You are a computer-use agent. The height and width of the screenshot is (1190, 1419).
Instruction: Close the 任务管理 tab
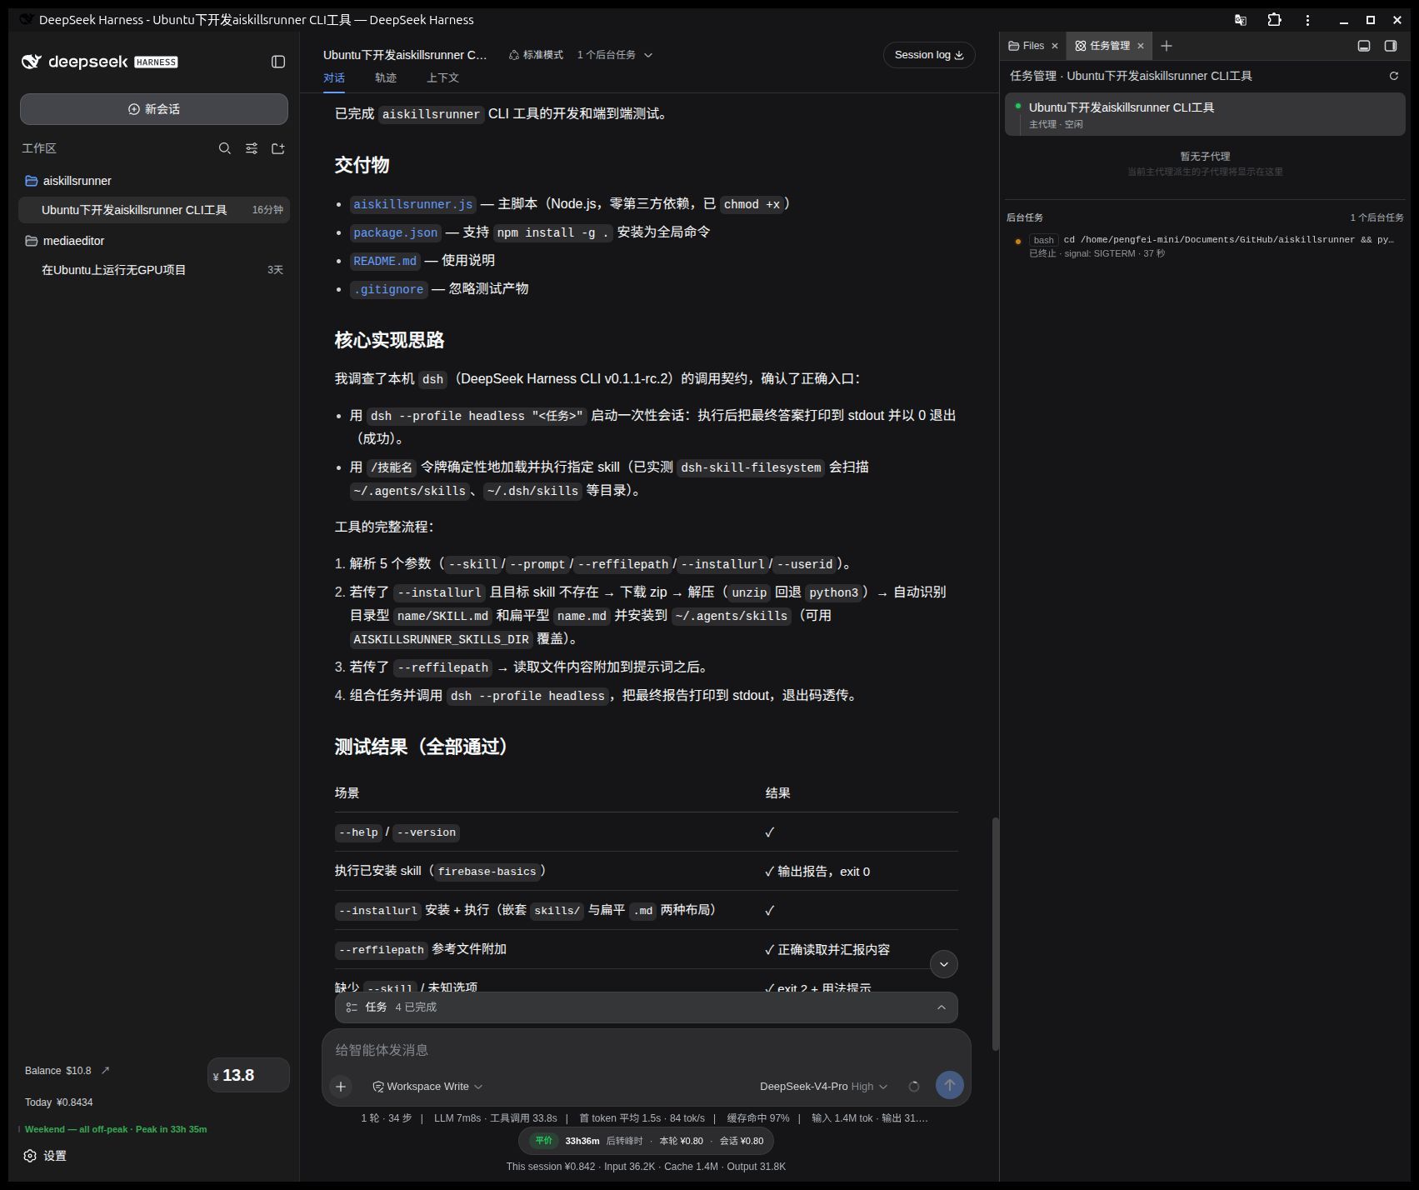click(x=1141, y=46)
